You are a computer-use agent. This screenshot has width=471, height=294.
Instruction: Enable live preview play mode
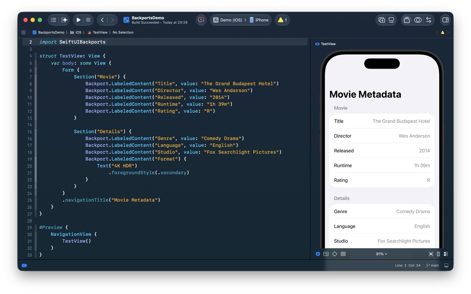point(318,254)
